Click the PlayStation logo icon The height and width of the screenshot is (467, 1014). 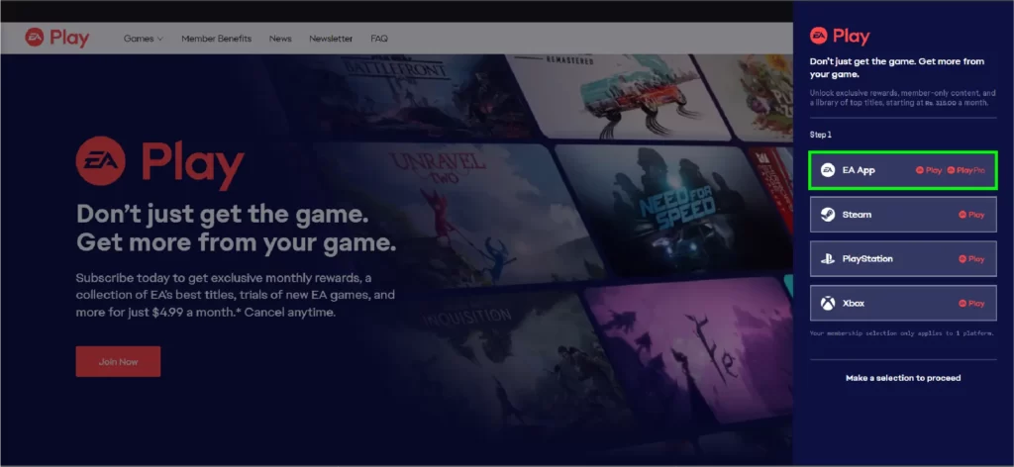click(x=828, y=259)
